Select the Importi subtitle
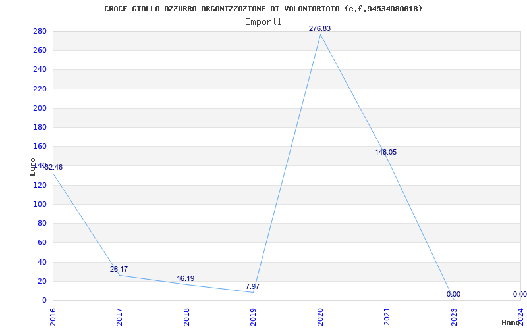 263,22
